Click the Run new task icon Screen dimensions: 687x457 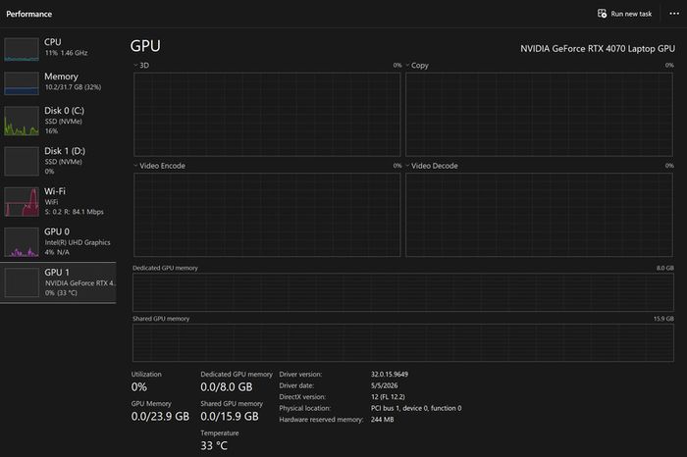[602, 14]
